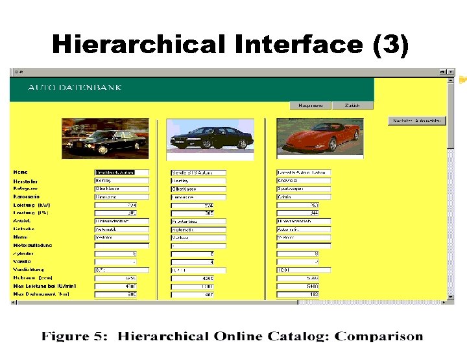Select the highlighted Name field of the Bentley
The image size is (467, 350).
[122, 172]
